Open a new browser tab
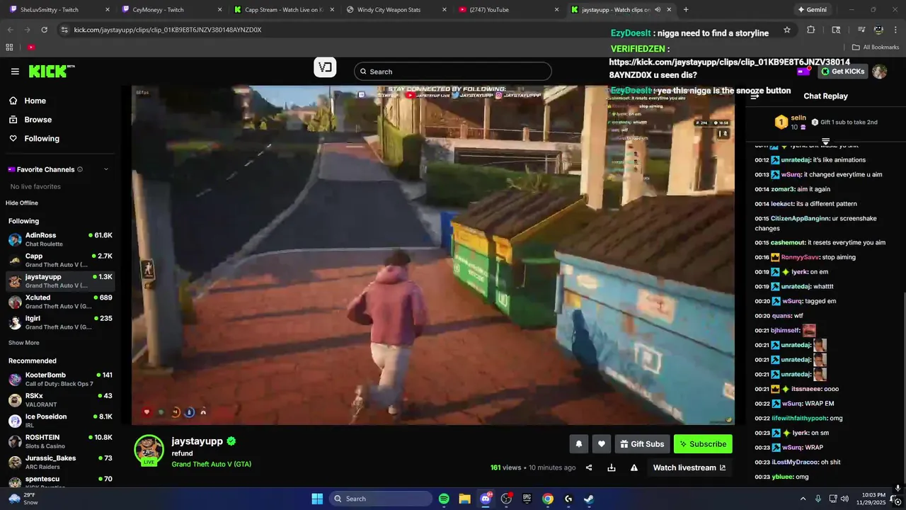This screenshot has width=906, height=510. (686, 10)
